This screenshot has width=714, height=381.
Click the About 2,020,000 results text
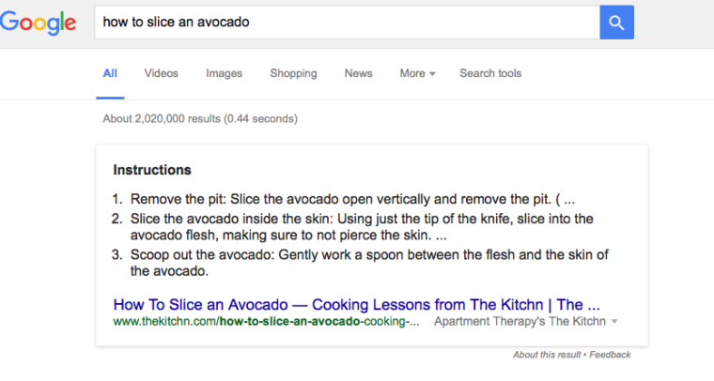(199, 119)
